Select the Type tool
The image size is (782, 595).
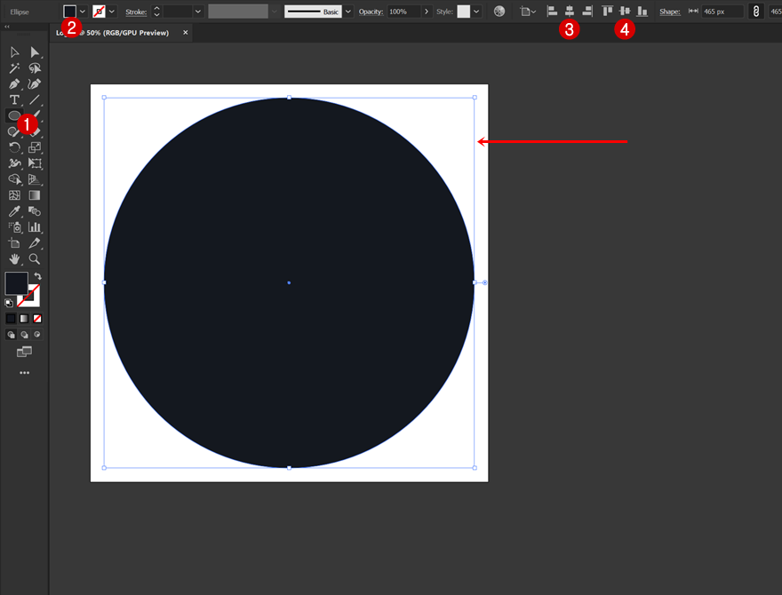click(14, 99)
